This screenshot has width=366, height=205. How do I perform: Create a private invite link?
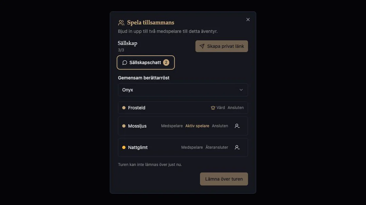point(222,46)
